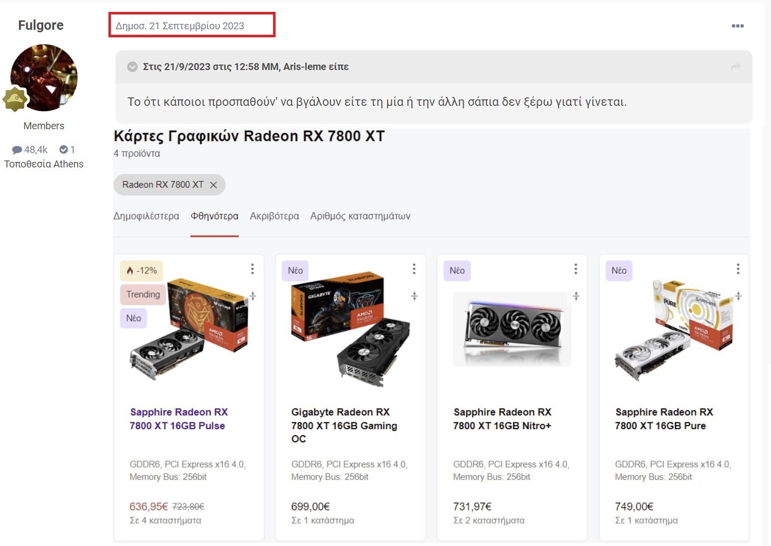Click the Fulgore username
The height and width of the screenshot is (546, 771).
click(41, 25)
